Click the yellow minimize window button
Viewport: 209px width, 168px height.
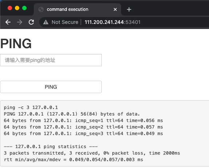pyautogui.click(x=17, y=8)
